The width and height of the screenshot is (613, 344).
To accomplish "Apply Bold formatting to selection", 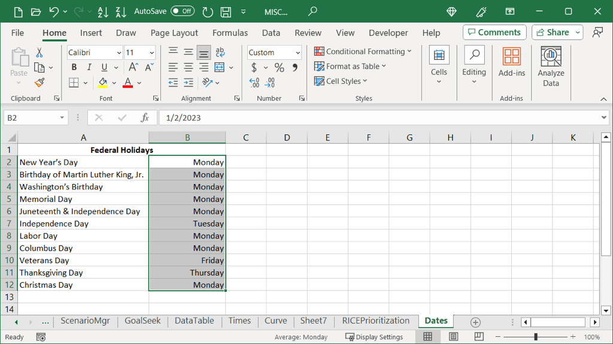I will [74, 67].
